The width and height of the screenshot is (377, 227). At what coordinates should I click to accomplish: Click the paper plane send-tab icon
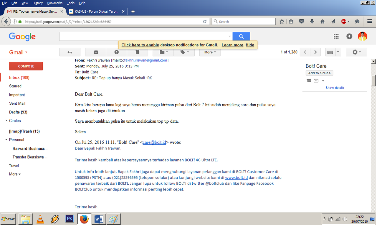point(333,21)
